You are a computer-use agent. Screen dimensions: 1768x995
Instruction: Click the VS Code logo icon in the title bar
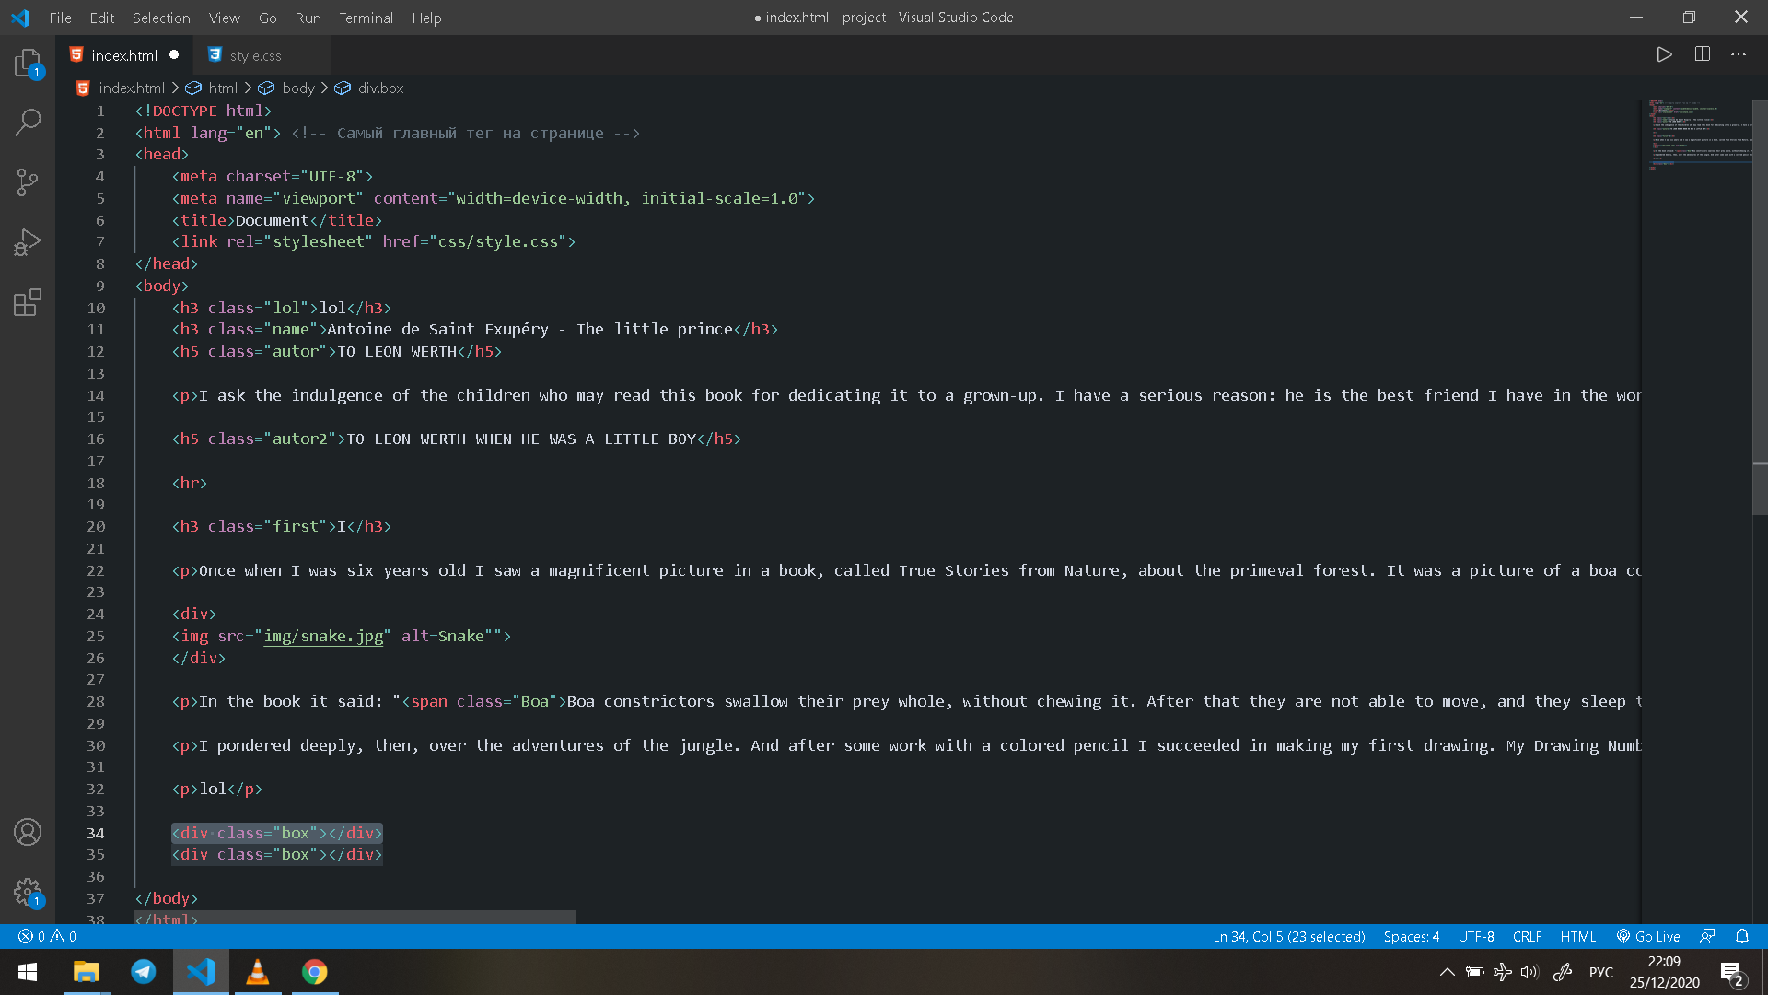point(20,18)
